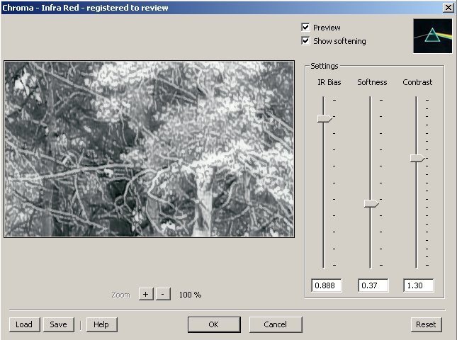Viewport: 457px width, 340px height.
Task: Confirm with the OK button
Action: pos(214,324)
